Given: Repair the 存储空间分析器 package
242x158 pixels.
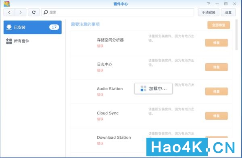Looking at the screenshot, I should click(216, 43).
